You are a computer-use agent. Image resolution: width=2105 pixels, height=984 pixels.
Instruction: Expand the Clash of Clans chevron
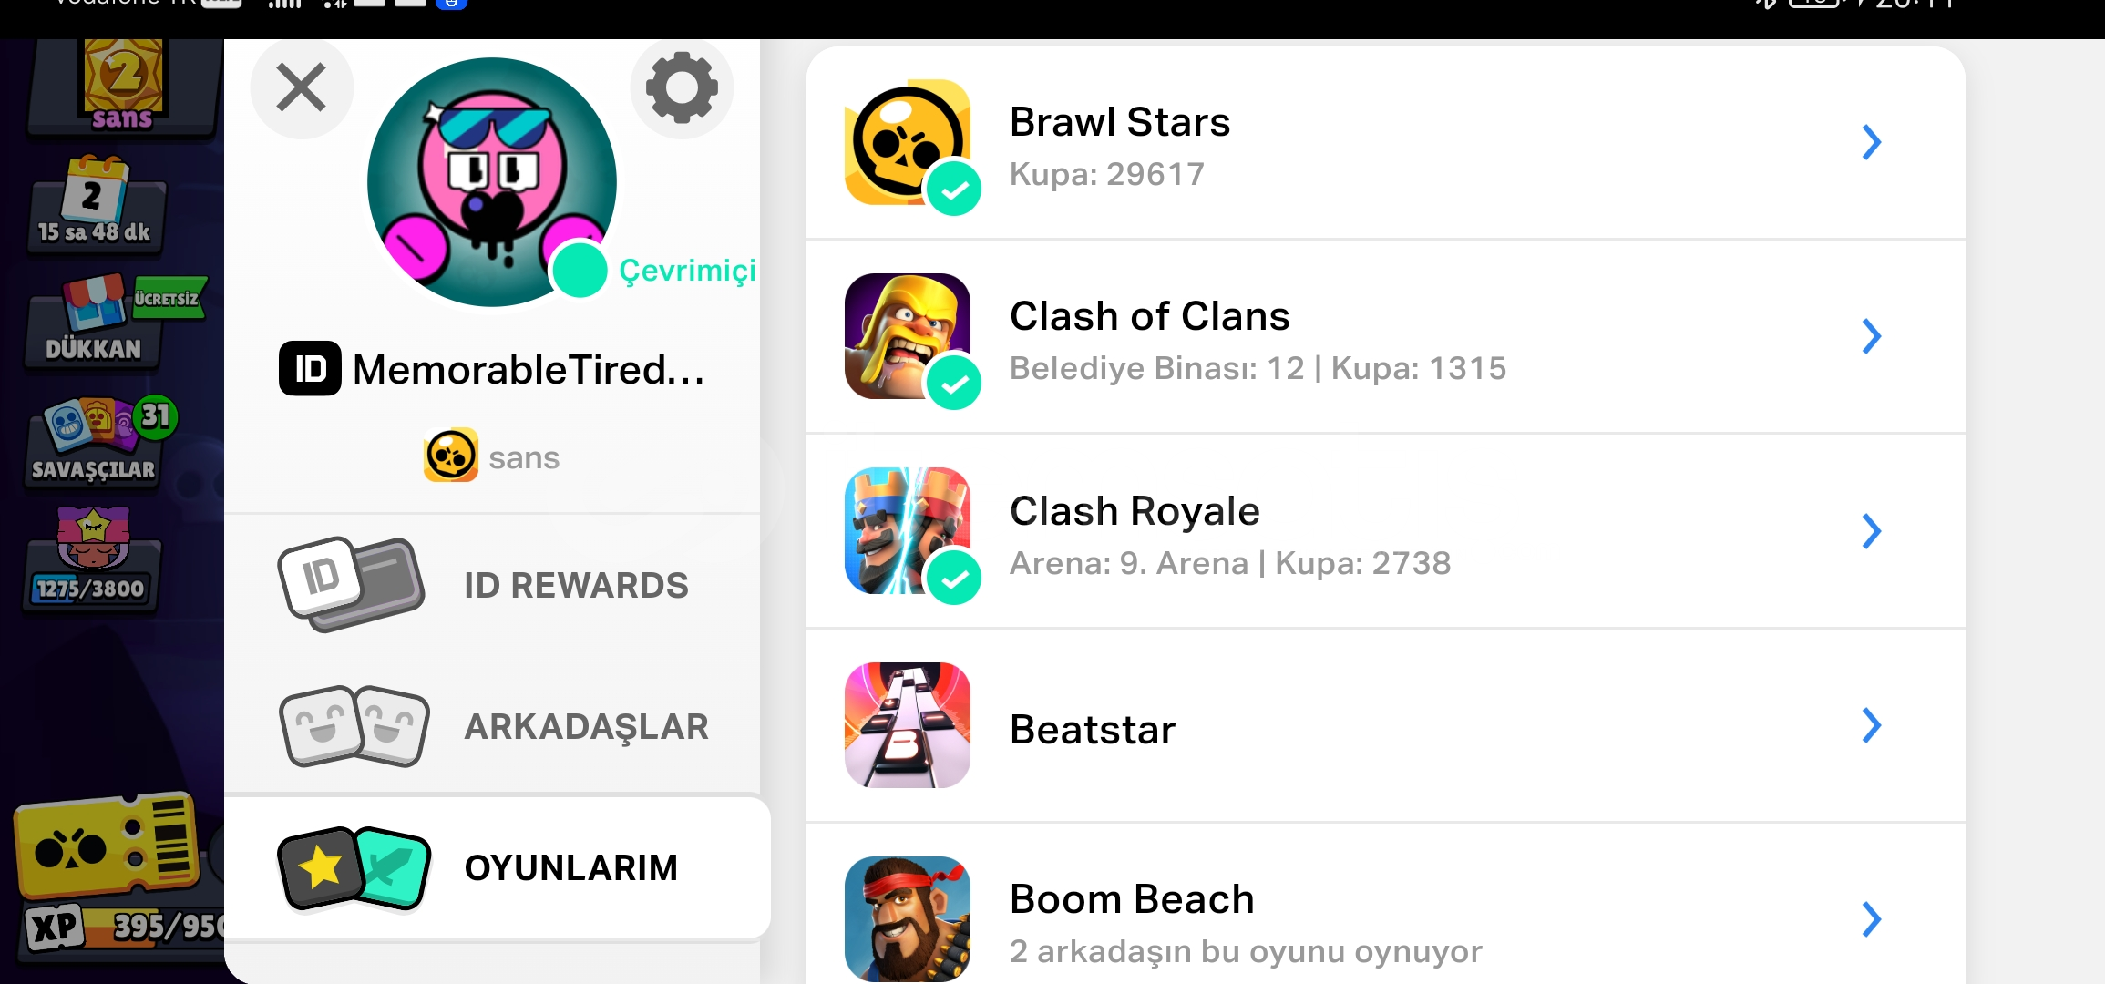point(1871,336)
